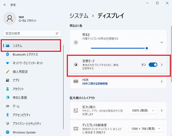Click the HDR badge icon
This screenshot has height=136, width=172.
pyautogui.click(x=76, y=81)
